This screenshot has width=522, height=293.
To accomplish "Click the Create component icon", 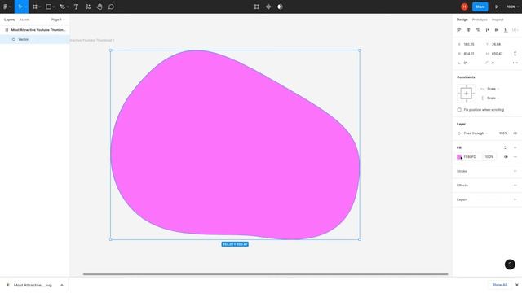I will click(x=268, y=7).
